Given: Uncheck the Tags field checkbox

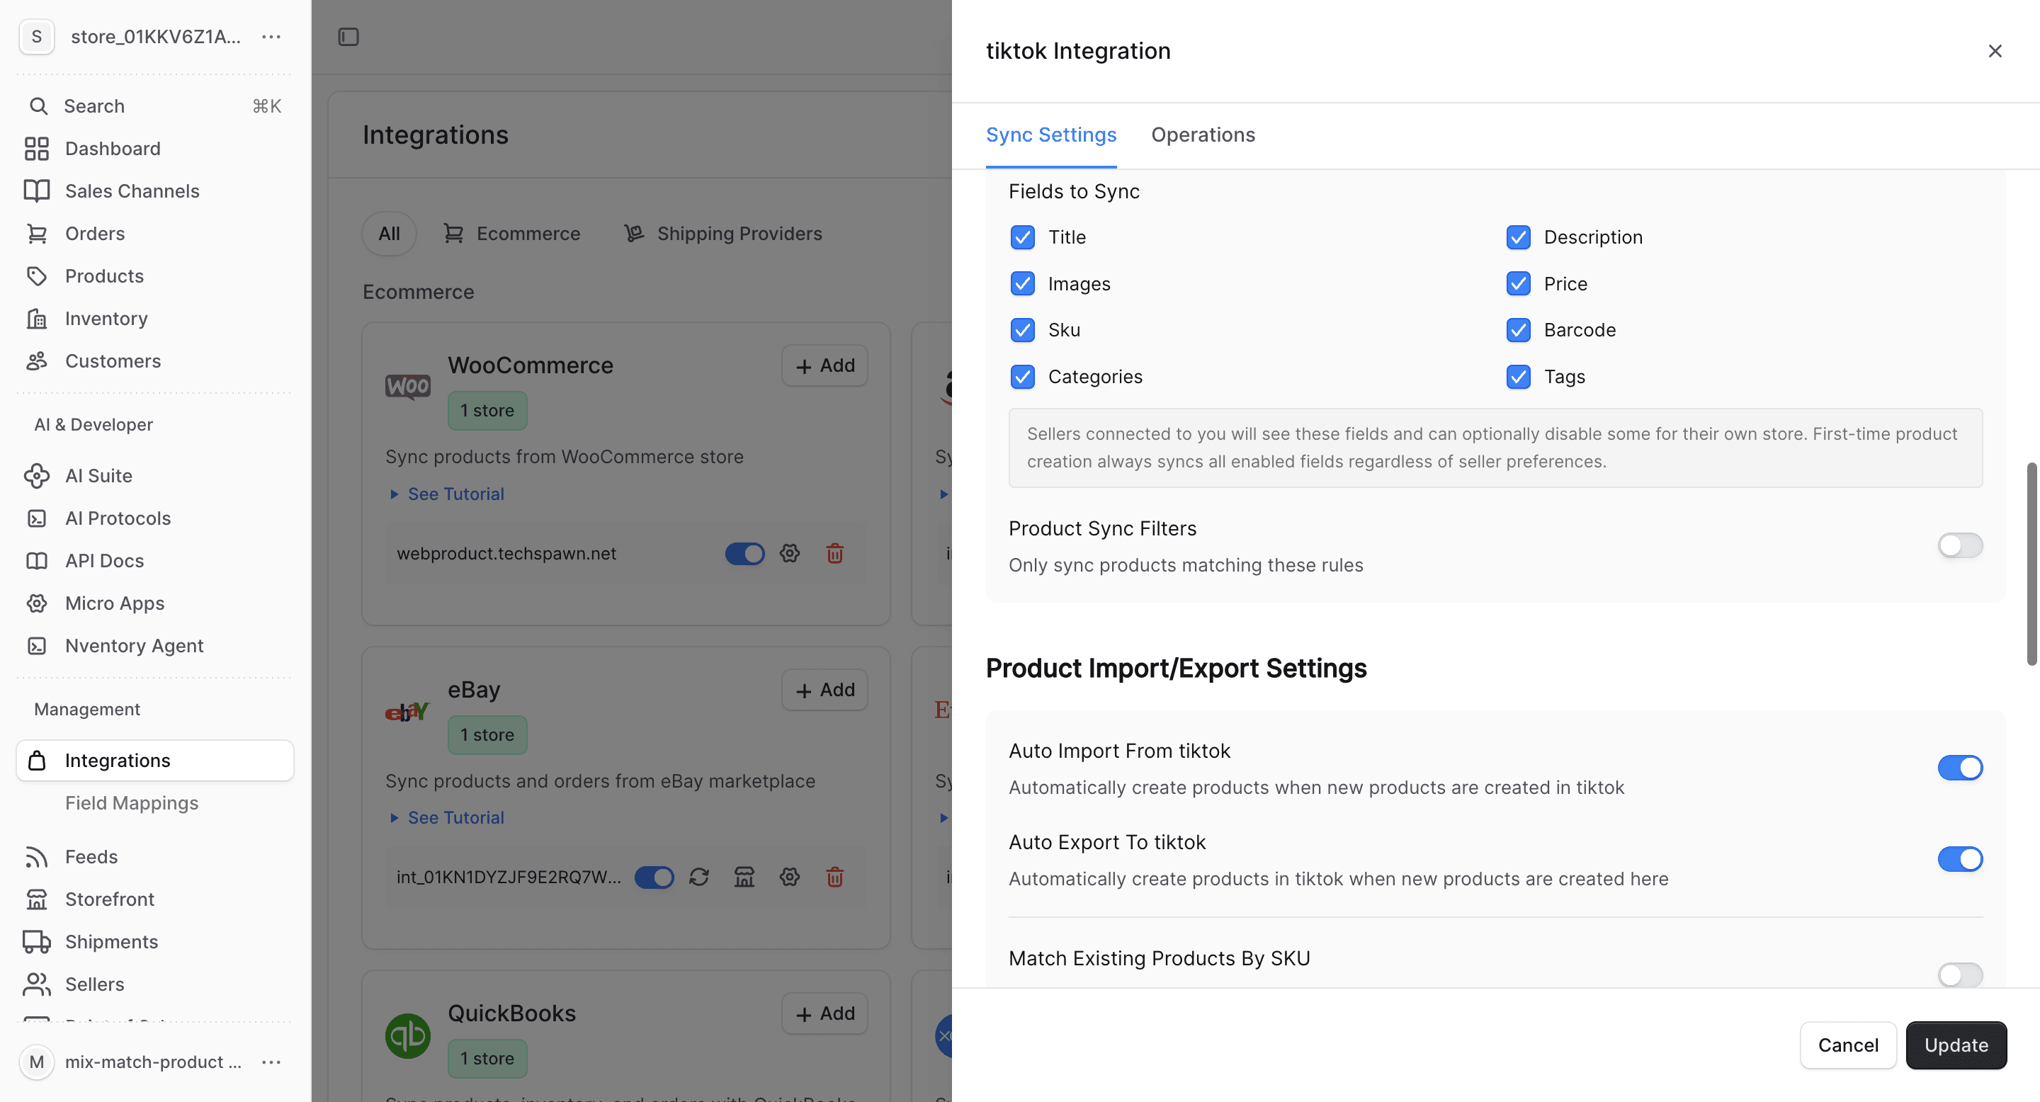Looking at the screenshot, I should 1518,377.
